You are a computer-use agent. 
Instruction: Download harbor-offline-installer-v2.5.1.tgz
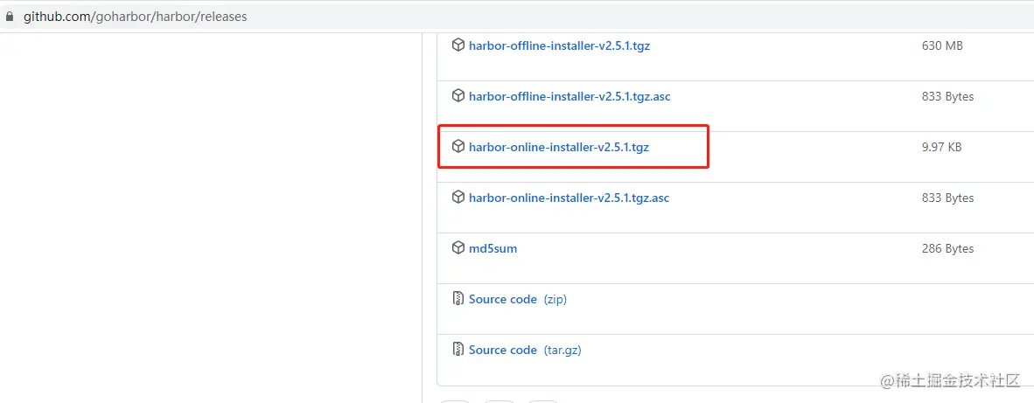(x=559, y=45)
